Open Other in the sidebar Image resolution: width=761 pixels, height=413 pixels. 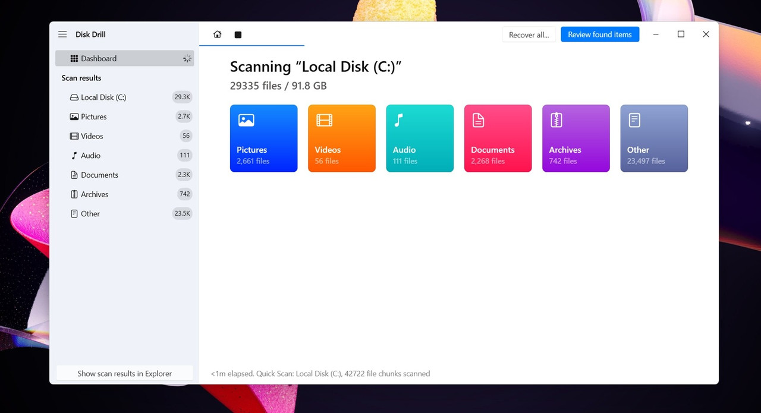point(124,213)
